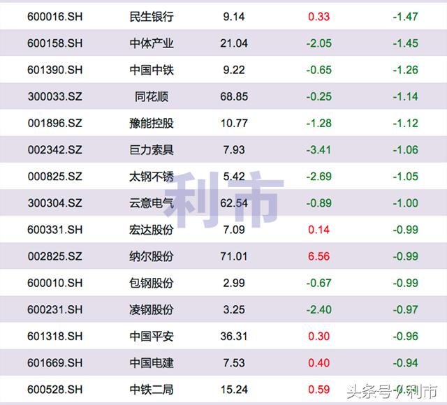Screen dimensions: 447x405
Task: Click price 36.31 in the 中国平安 row
Action: 234,336
